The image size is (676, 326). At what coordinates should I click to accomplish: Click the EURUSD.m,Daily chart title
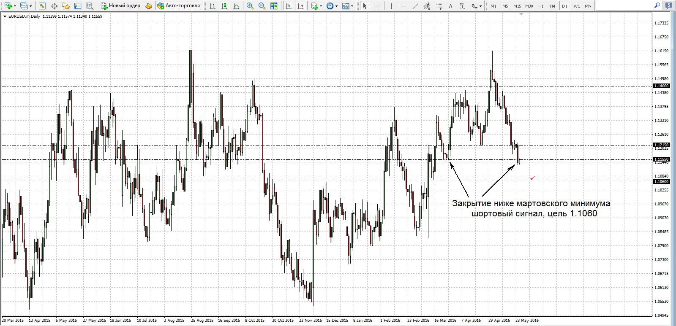(x=24, y=16)
